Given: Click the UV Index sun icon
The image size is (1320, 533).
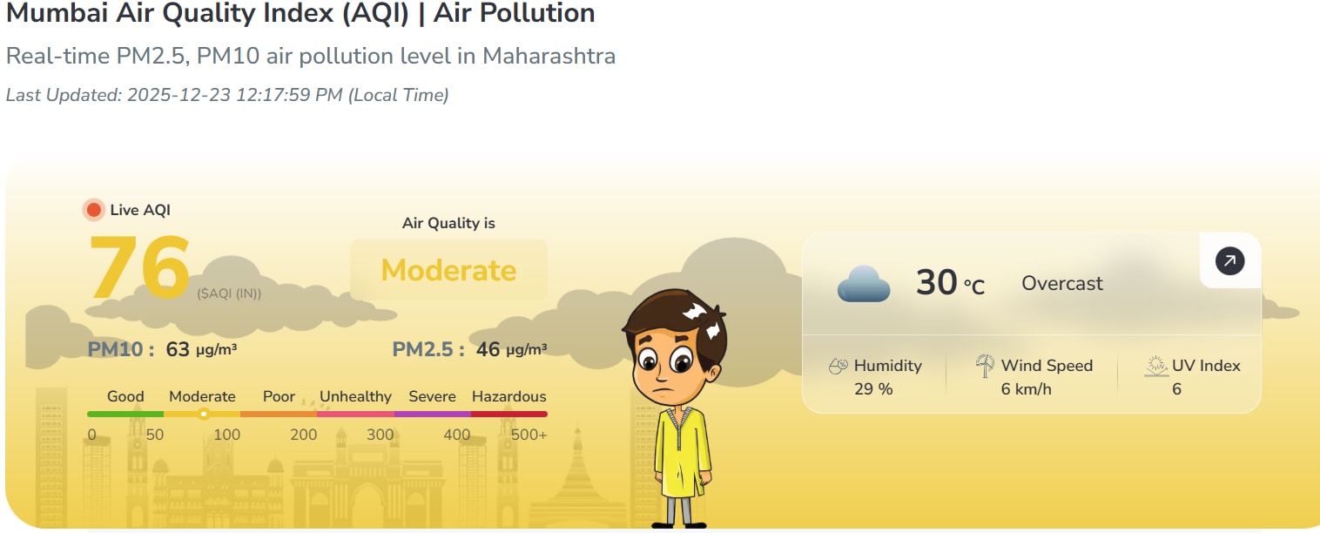Looking at the screenshot, I should click(1155, 366).
